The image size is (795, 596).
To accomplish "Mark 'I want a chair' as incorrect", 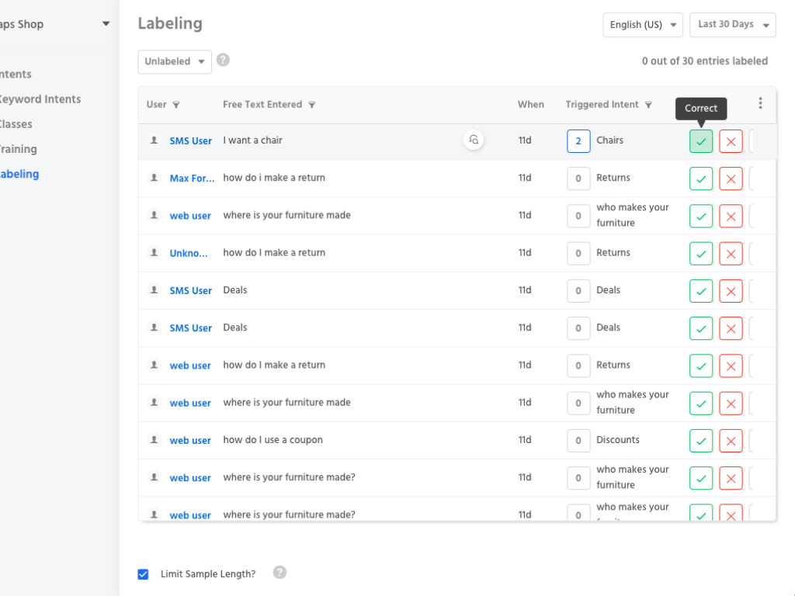I will (731, 141).
